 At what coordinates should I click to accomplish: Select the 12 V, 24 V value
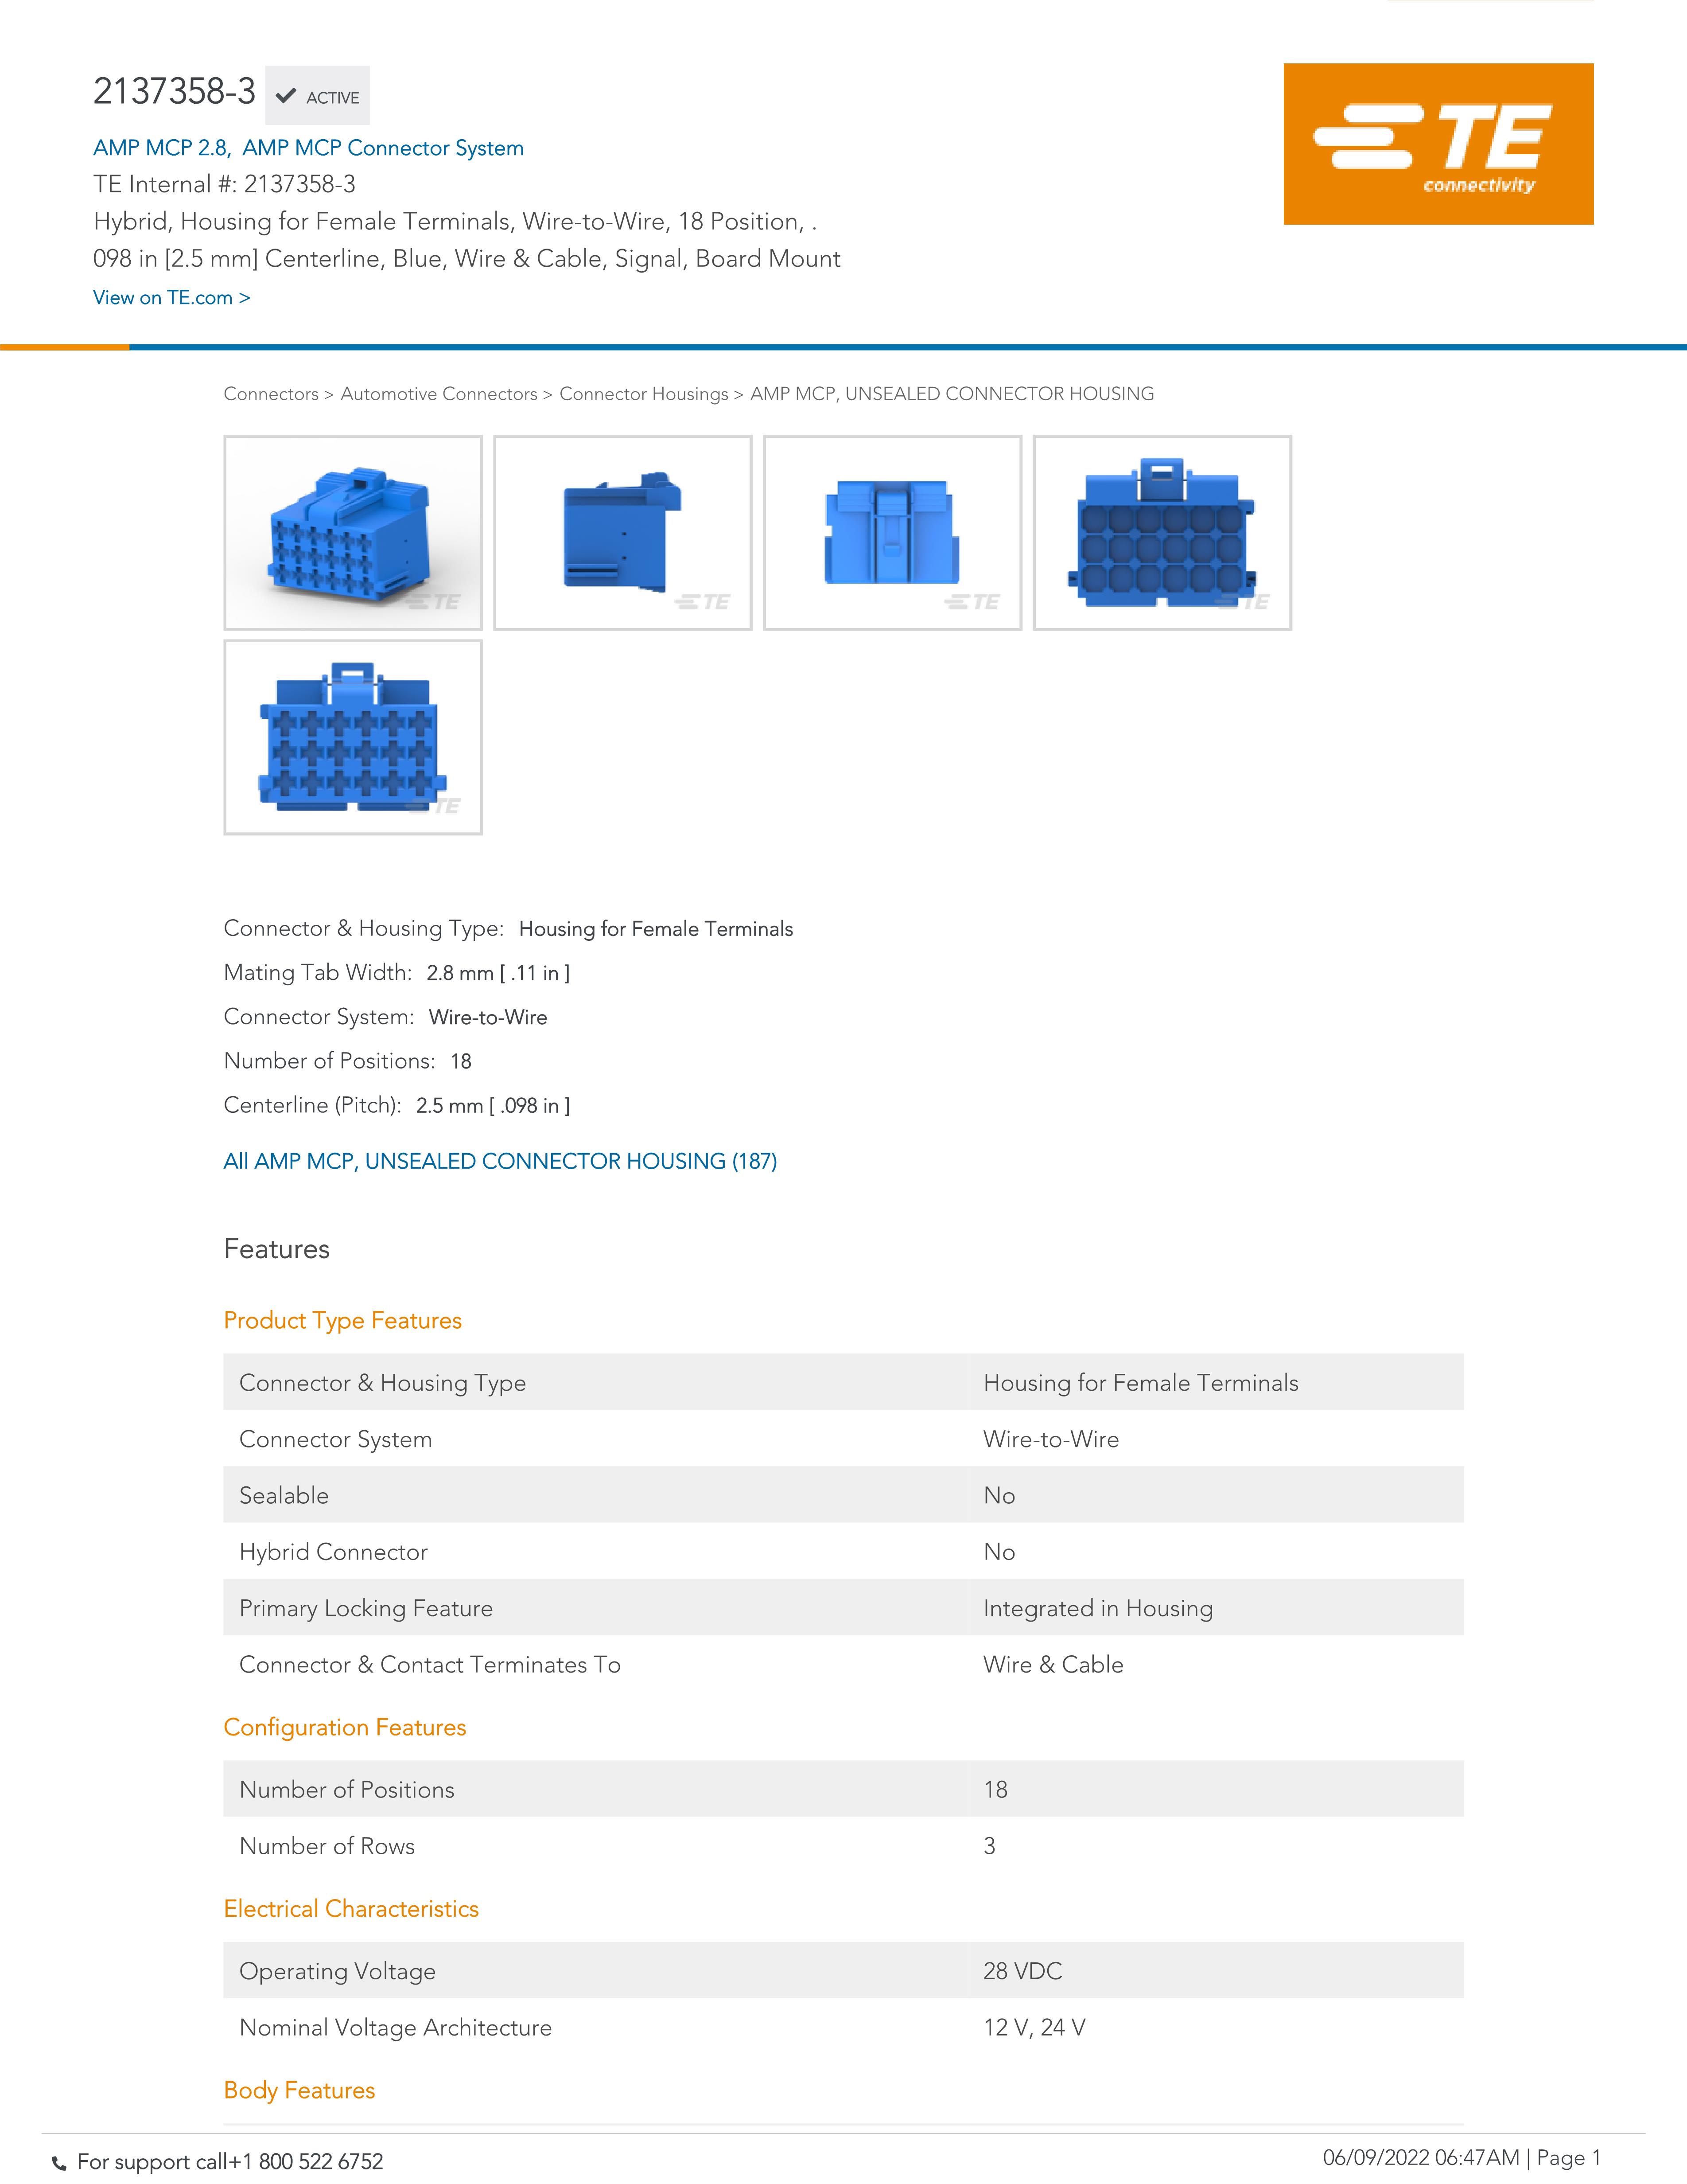tap(1034, 2027)
